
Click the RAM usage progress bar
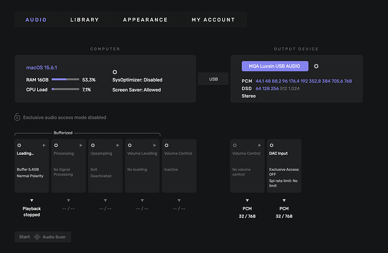(65, 80)
